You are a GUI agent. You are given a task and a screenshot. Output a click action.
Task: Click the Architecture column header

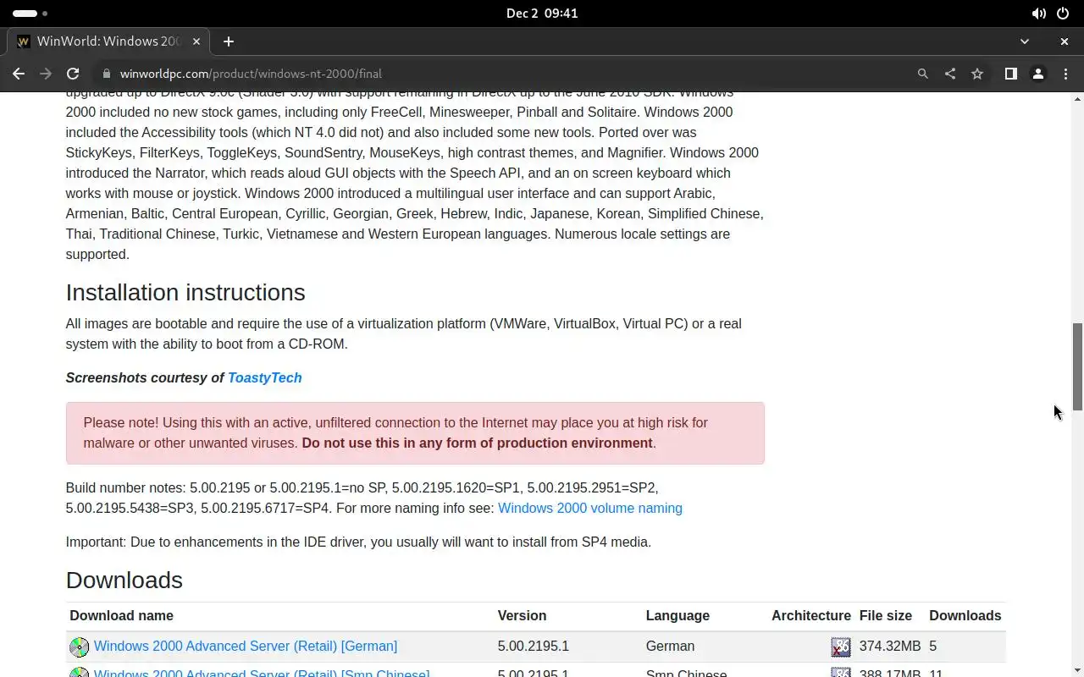click(811, 615)
